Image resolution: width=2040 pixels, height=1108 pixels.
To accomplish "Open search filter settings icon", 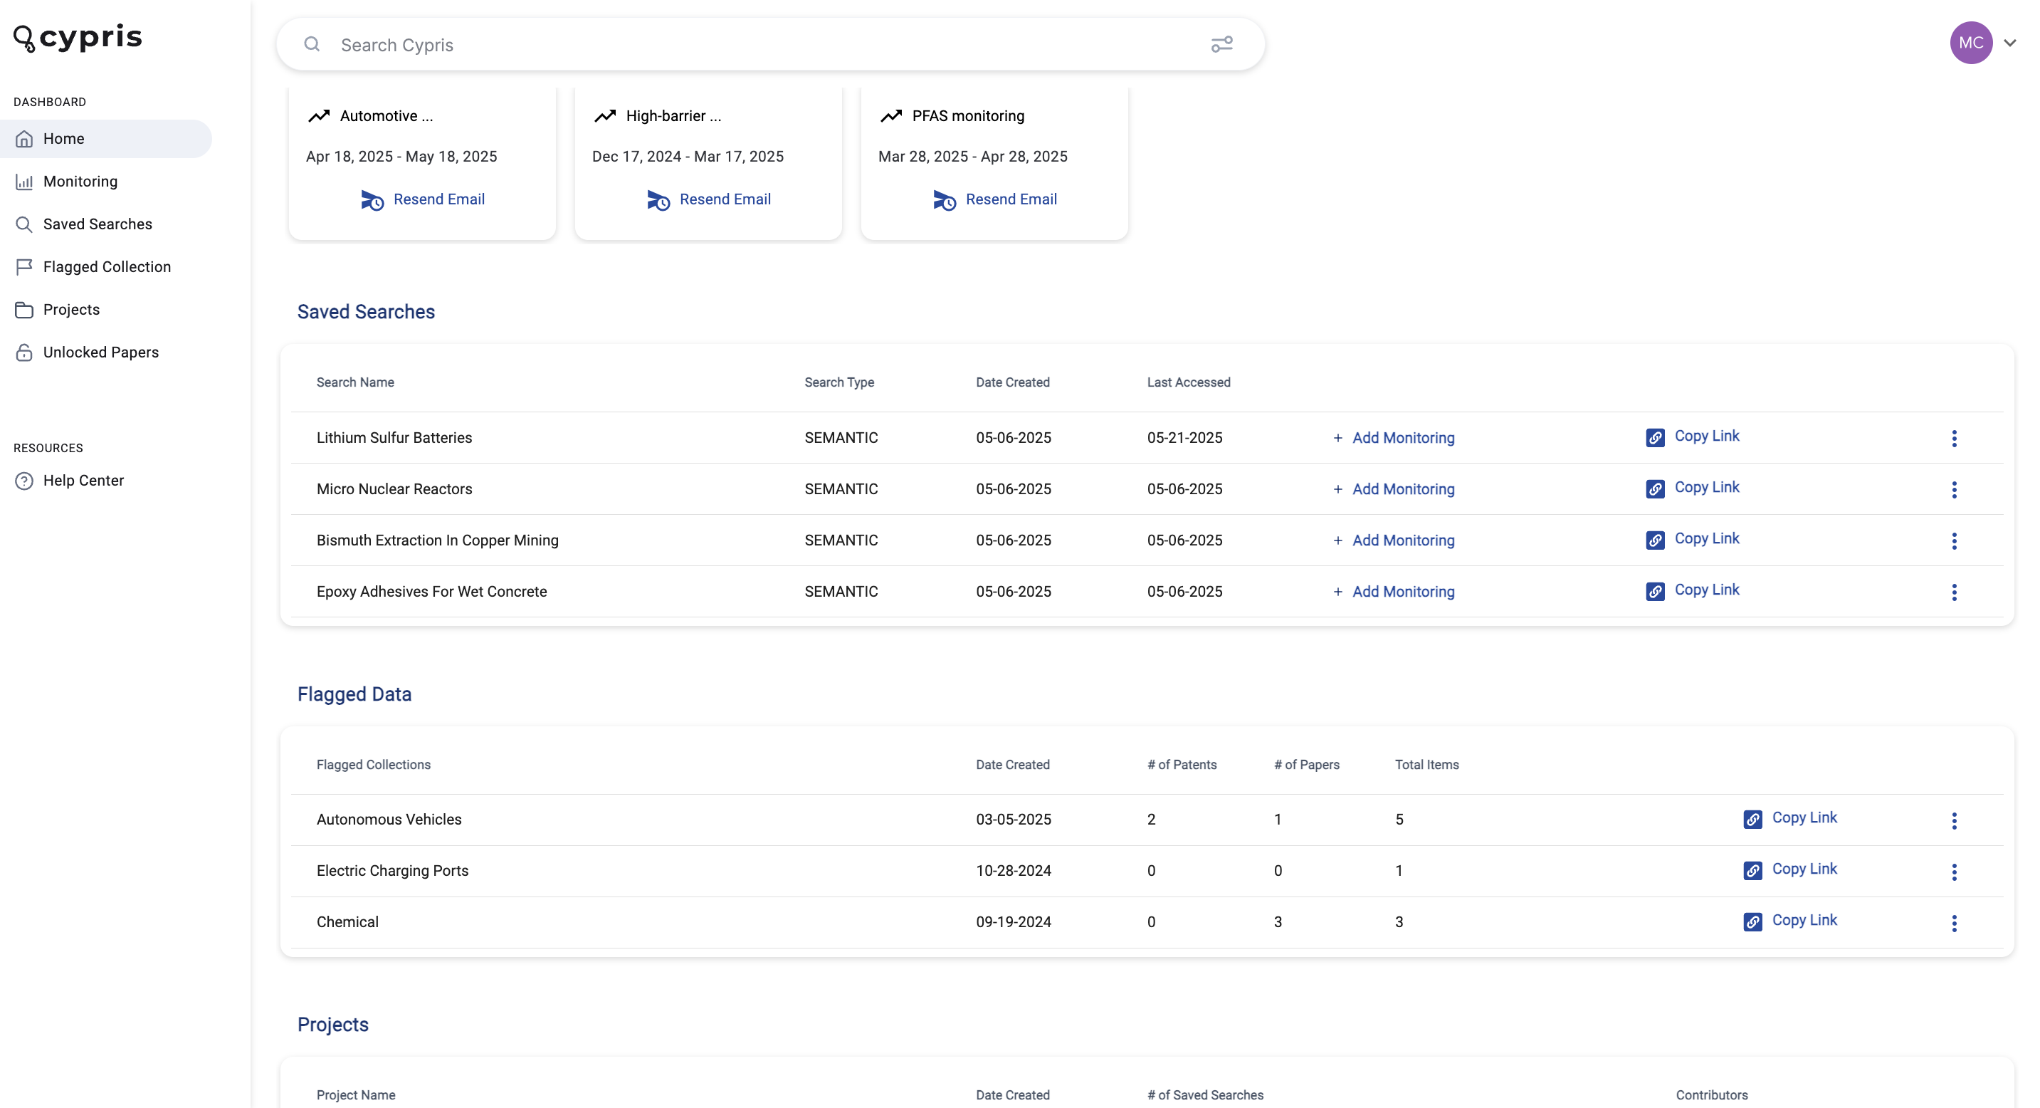I will click(x=1221, y=44).
